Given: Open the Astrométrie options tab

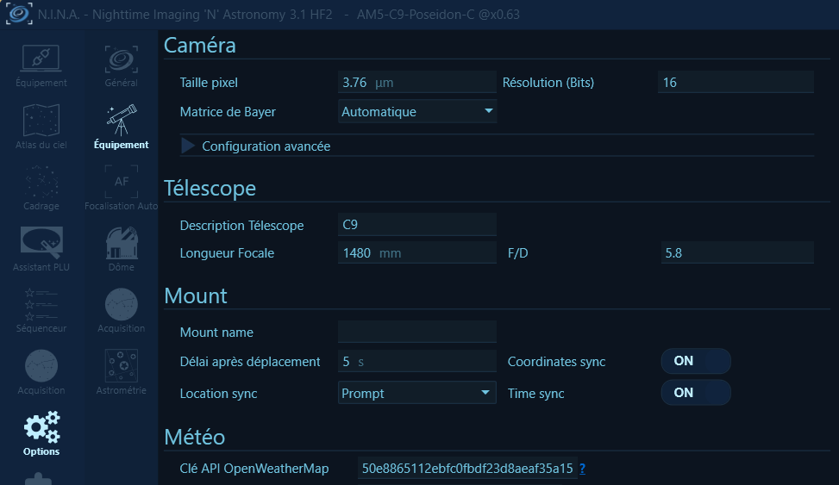Looking at the screenshot, I should (121, 371).
